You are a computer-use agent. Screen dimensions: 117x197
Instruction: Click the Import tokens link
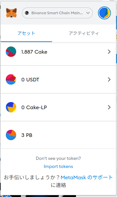pyautogui.click(x=58, y=166)
